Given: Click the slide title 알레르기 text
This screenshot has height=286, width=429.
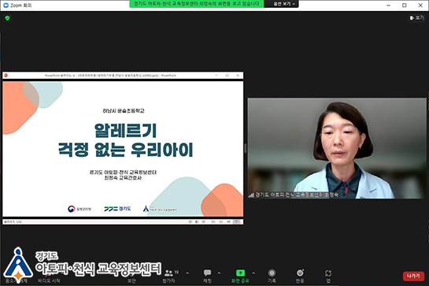Looking at the screenshot, I should pos(125,131).
